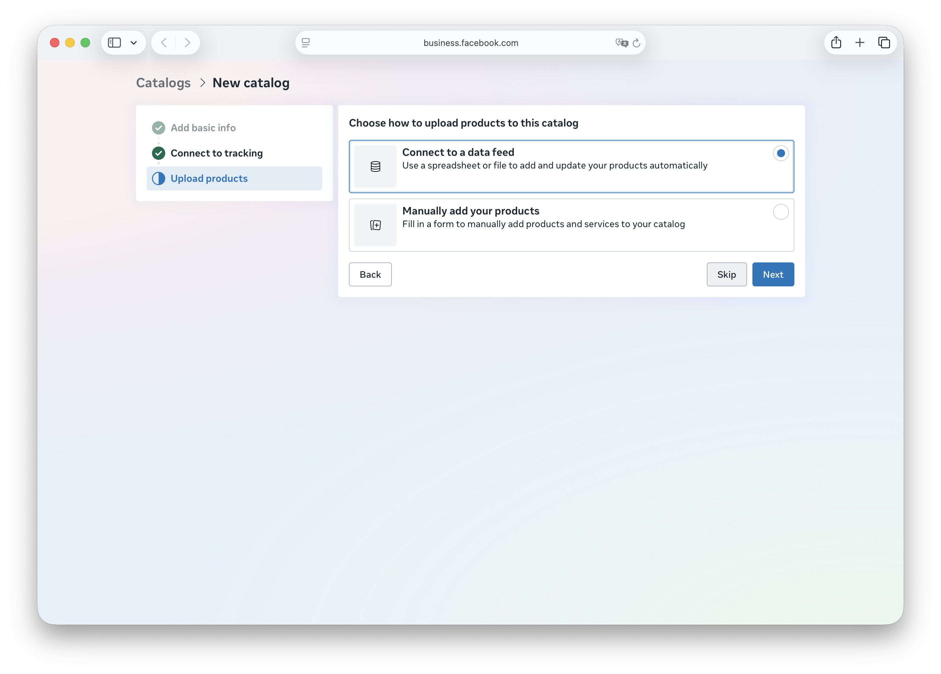The image size is (941, 674).
Task: Click the Safari sidebar toggle icon
Action: click(115, 43)
